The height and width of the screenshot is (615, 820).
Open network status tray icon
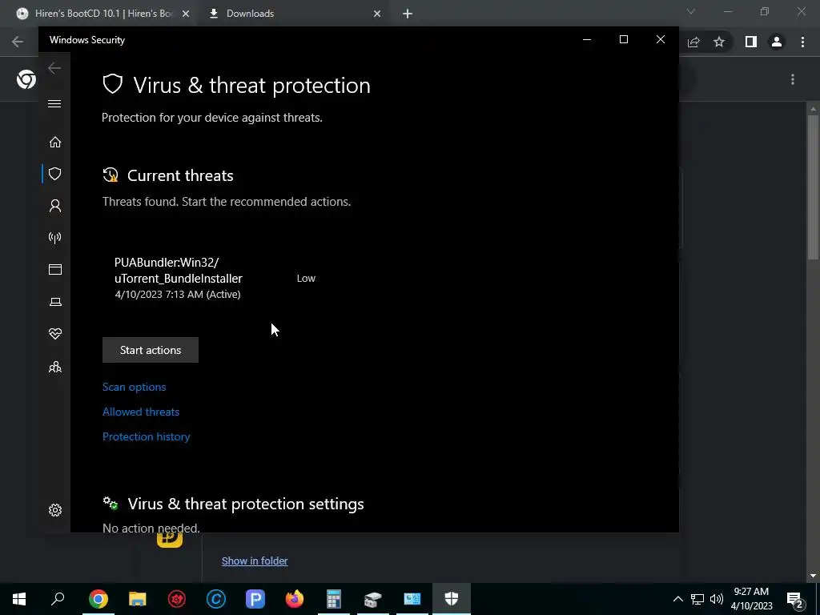[x=697, y=599]
